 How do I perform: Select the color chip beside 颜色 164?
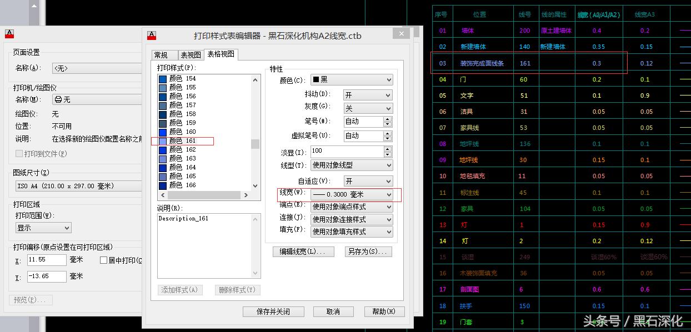coord(163,168)
